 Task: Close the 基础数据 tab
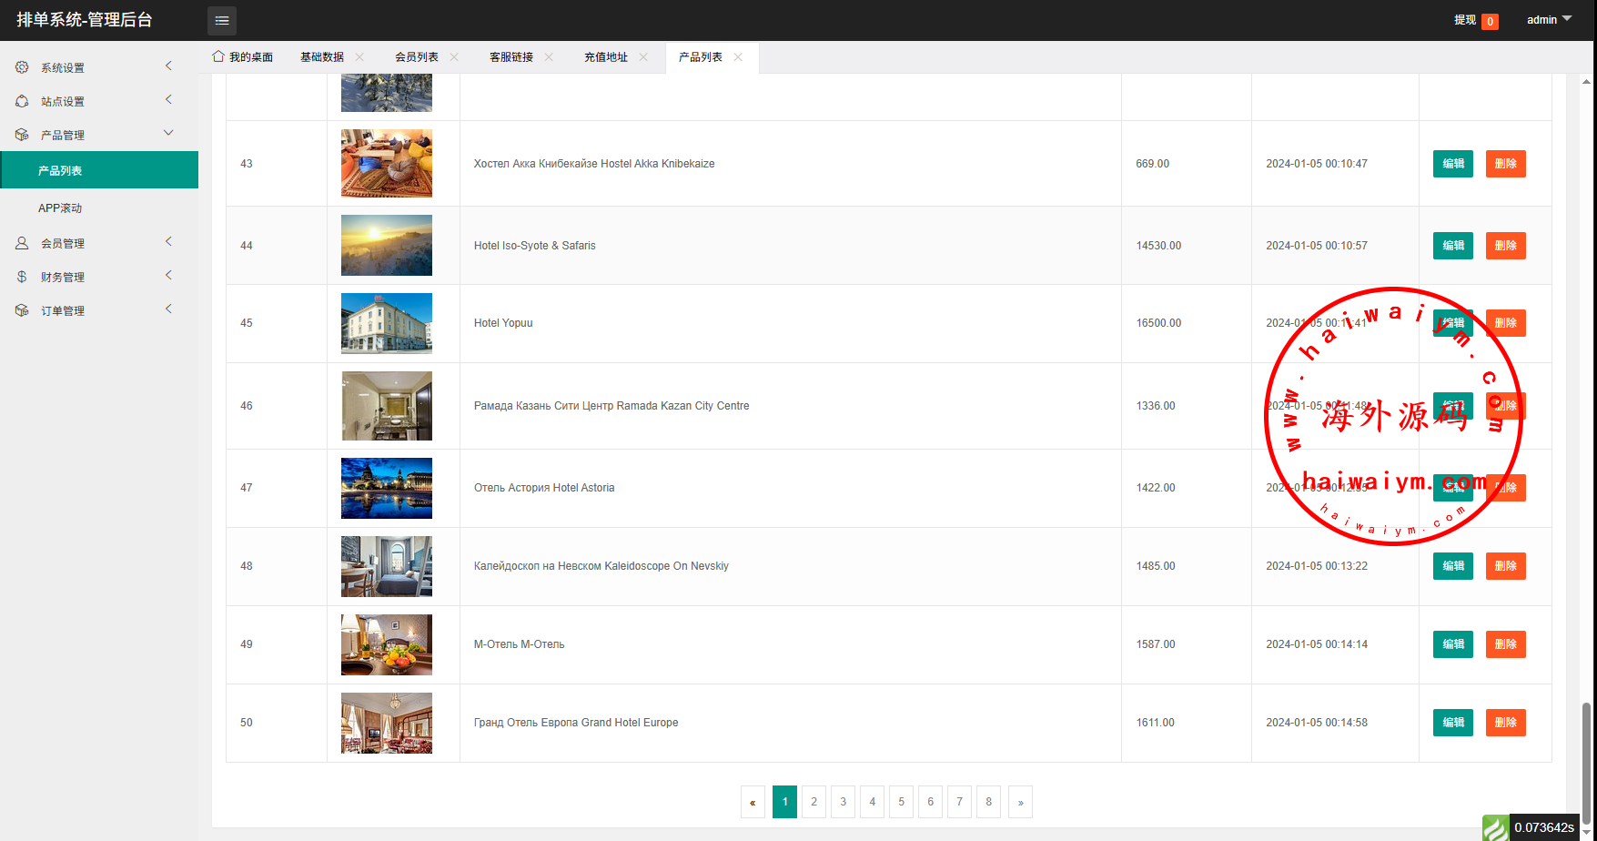pos(359,57)
